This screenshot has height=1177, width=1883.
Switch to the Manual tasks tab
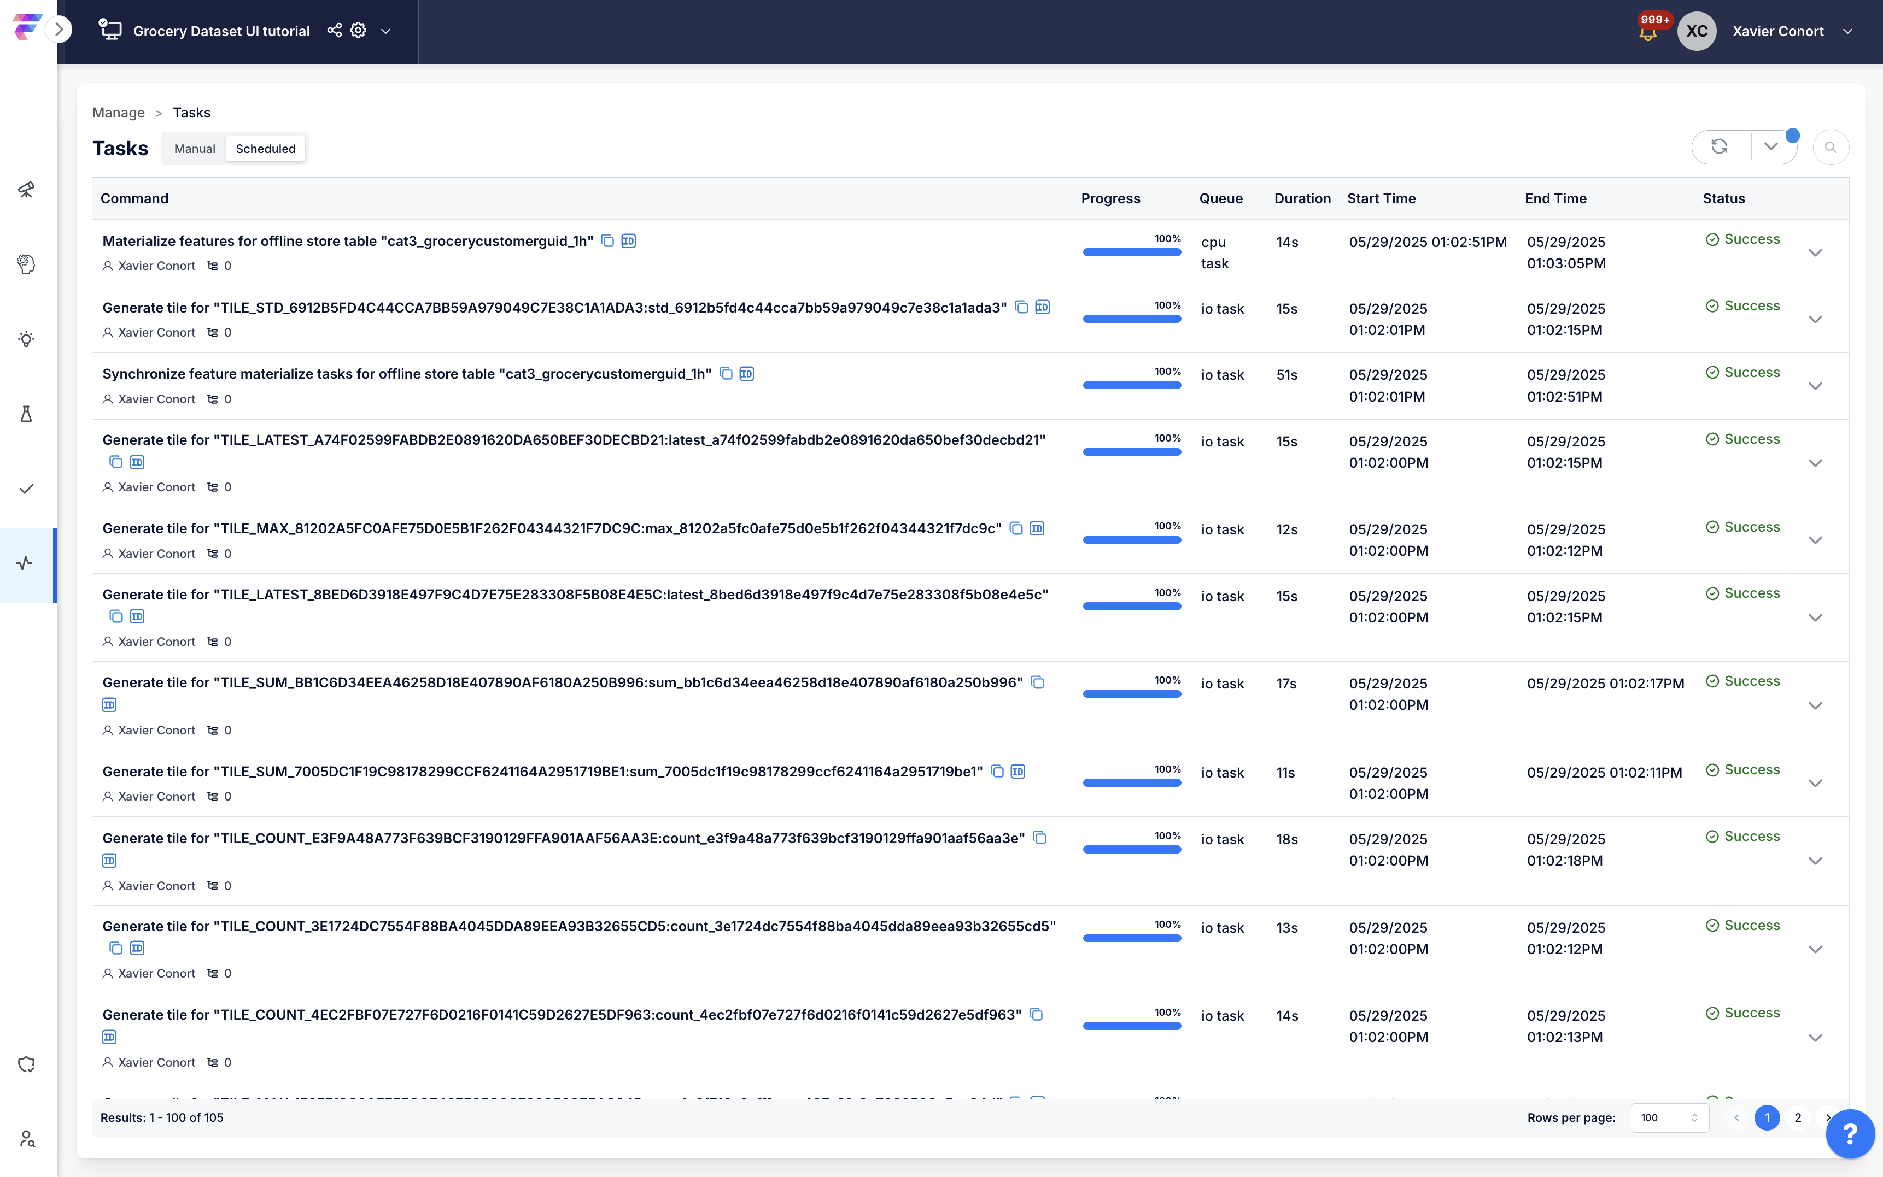(195, 149)
